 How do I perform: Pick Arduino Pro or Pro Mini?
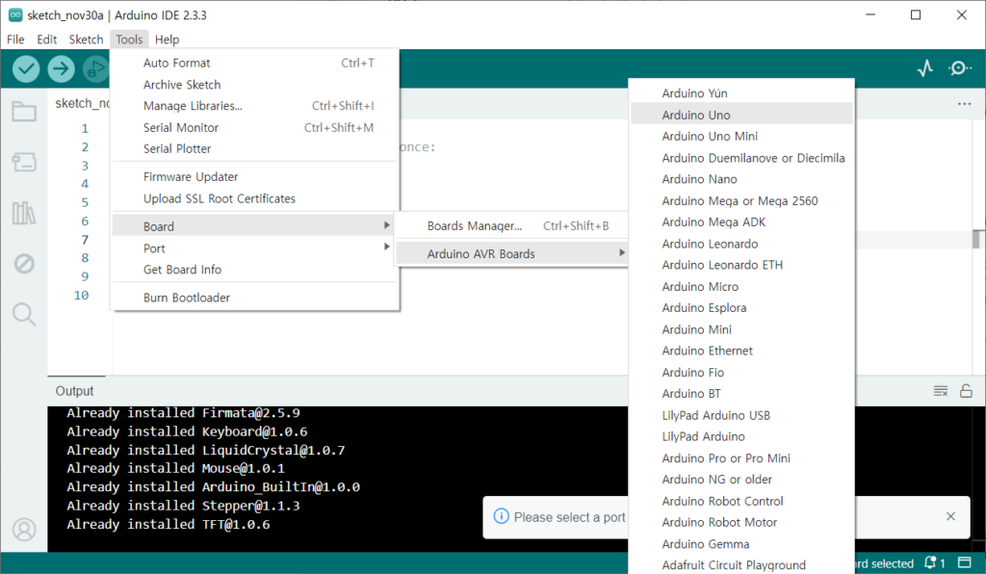[741, 458]
